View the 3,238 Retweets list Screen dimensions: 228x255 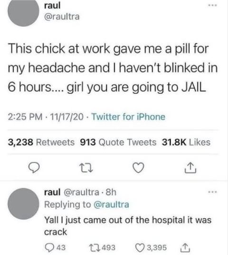pyautogui.click(x=41, y=142)
